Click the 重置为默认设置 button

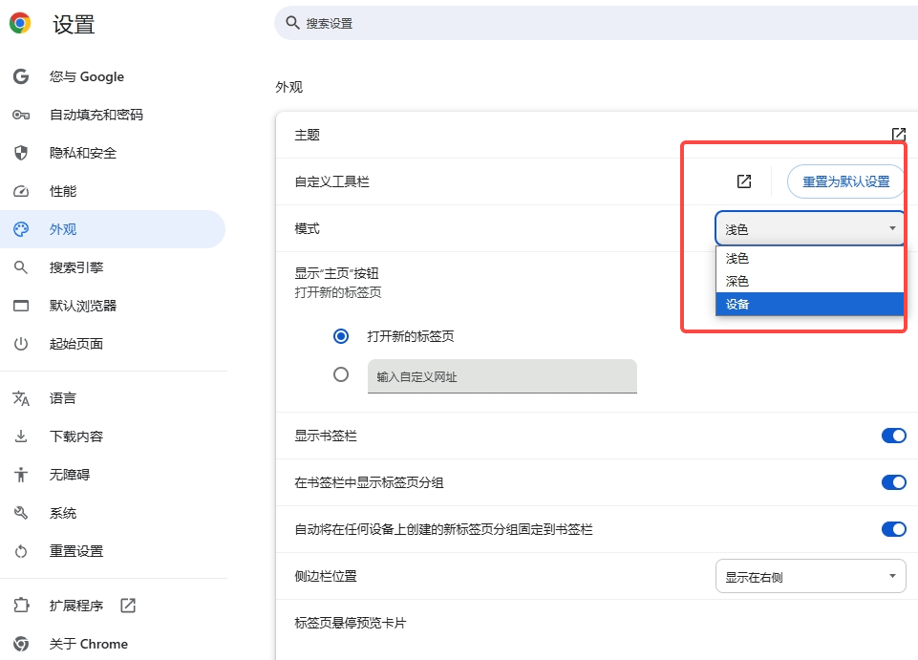(845, 181)
